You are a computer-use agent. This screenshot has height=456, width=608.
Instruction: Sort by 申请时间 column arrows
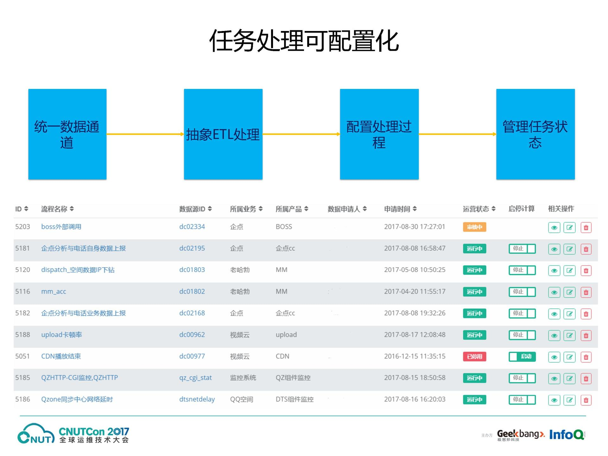point(415,209)
